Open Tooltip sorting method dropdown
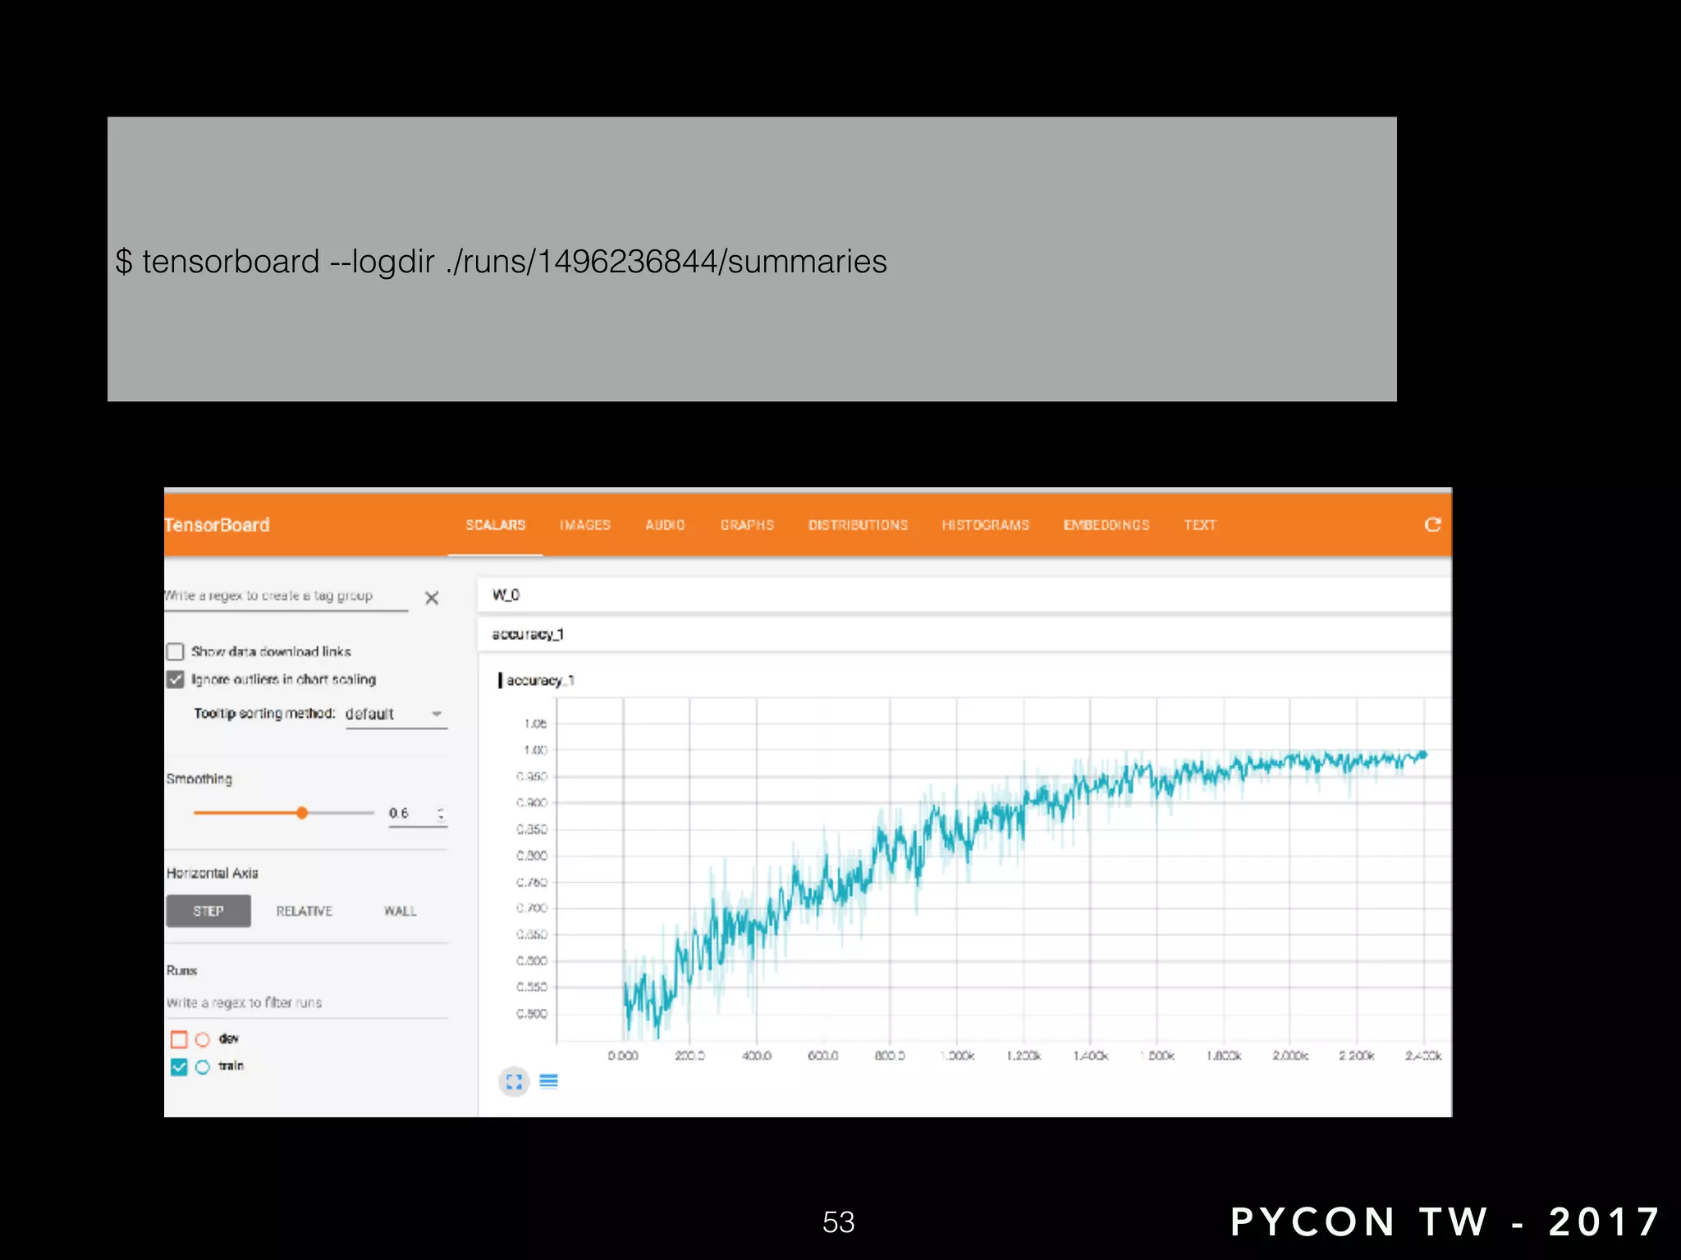The image size is (1681, 1260). [x=396, y=714]
